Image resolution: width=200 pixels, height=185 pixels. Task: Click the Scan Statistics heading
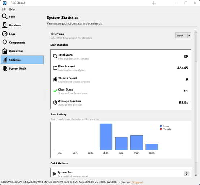tap(59, 45)
